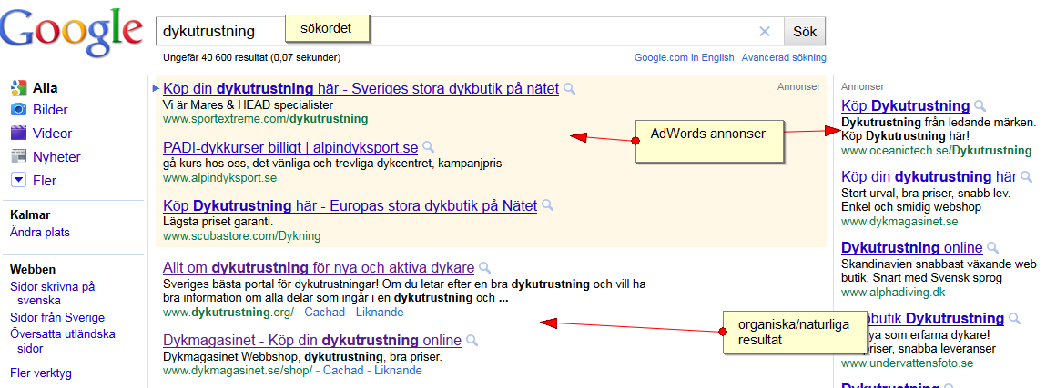Open Allt om dykutrustning för nya dykare result
Viewport: 1046px width, 388px height.
click(319, 268)
